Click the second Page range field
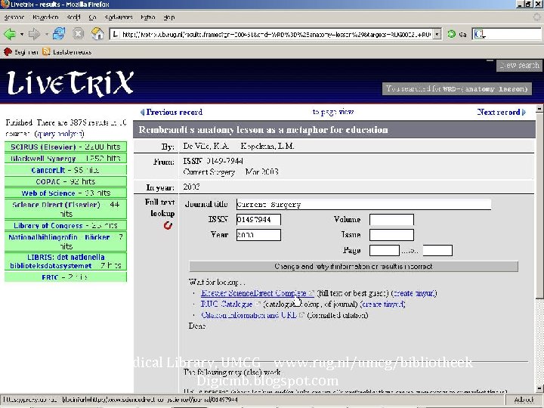This screenshot has height=408, width=544. pyautogui.click(x=437, y=250)
